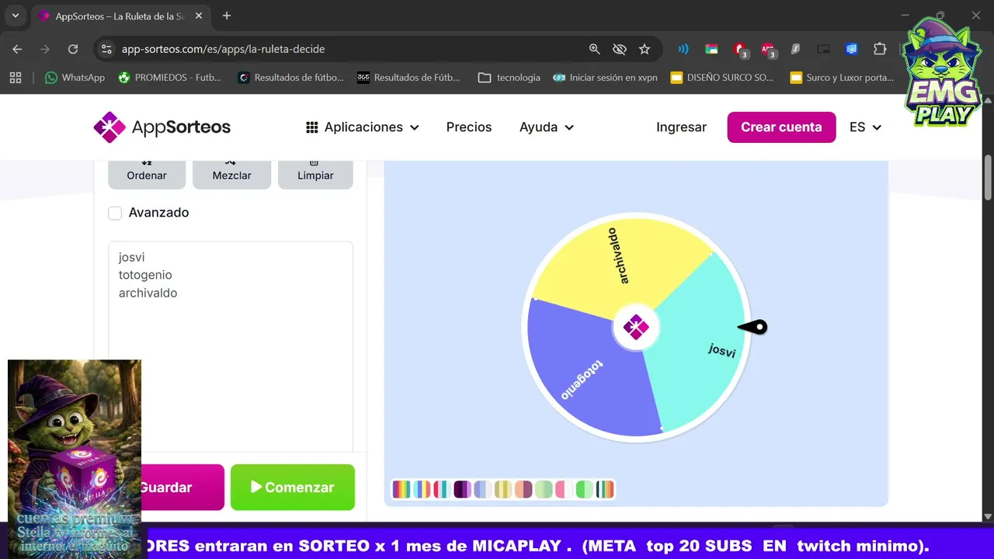994x559 pixels.
Task: Click the red shield extension with badge 3
Action: pyautogui.click(x=740, y=50)
